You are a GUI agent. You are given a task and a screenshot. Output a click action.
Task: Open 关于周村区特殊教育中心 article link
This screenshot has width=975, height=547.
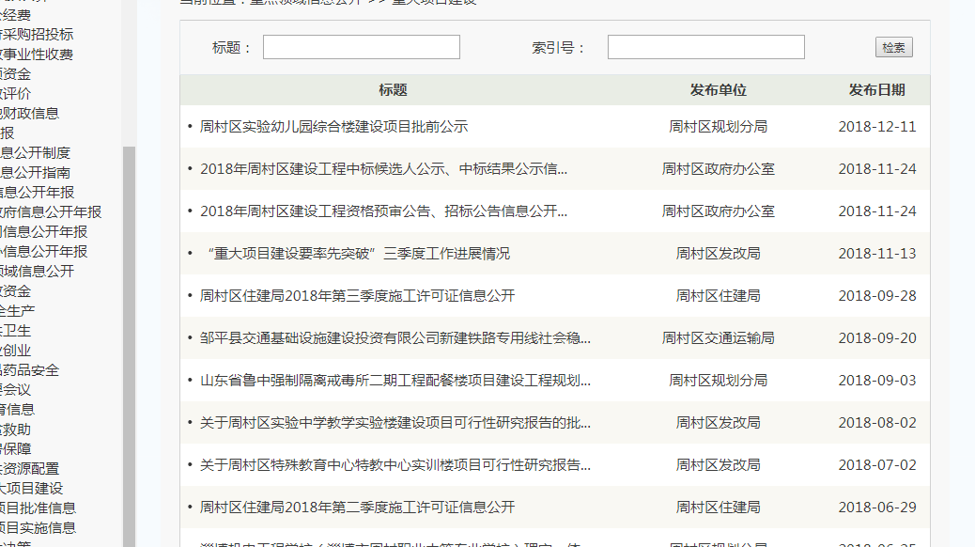[395, 465]
